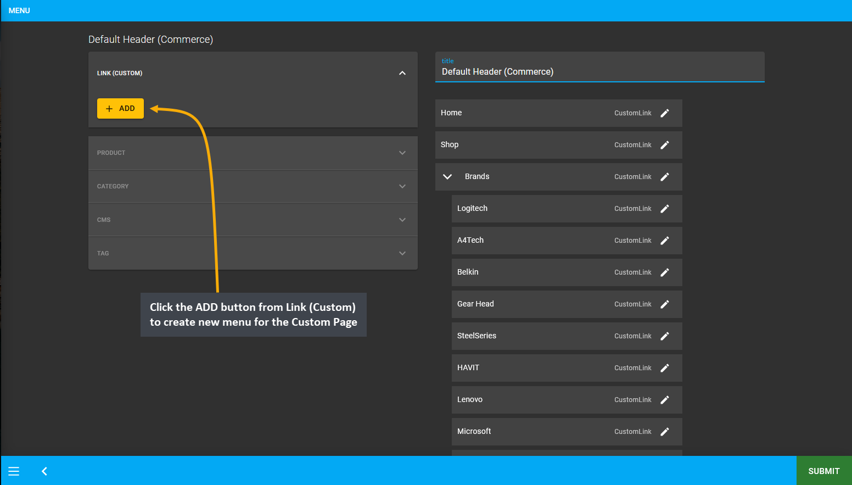Edit the HAVIT menu link

[x=665, y=368]
